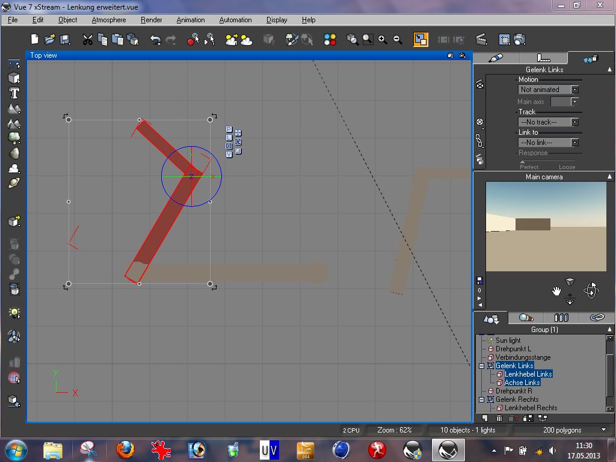The height and width of the screenshot is (462, 616).
Task: Toggle the G gizmo button near selection
Action: tap(229, 146)
